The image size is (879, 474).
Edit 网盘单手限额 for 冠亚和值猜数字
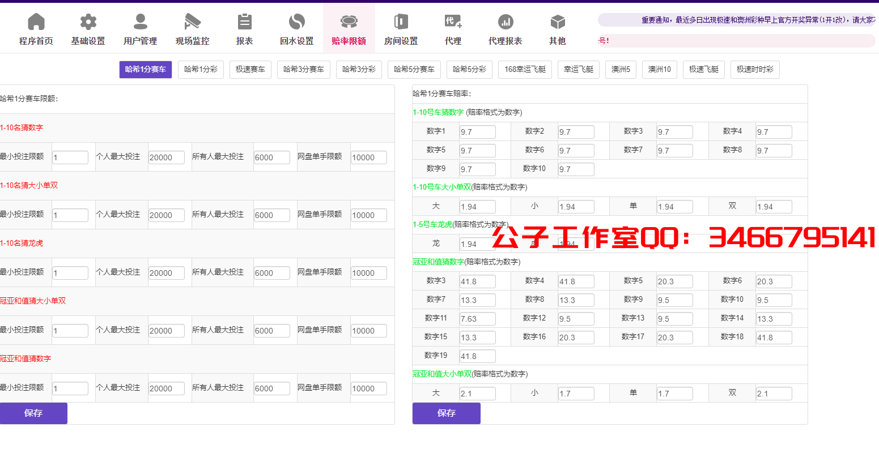[369, 388]
